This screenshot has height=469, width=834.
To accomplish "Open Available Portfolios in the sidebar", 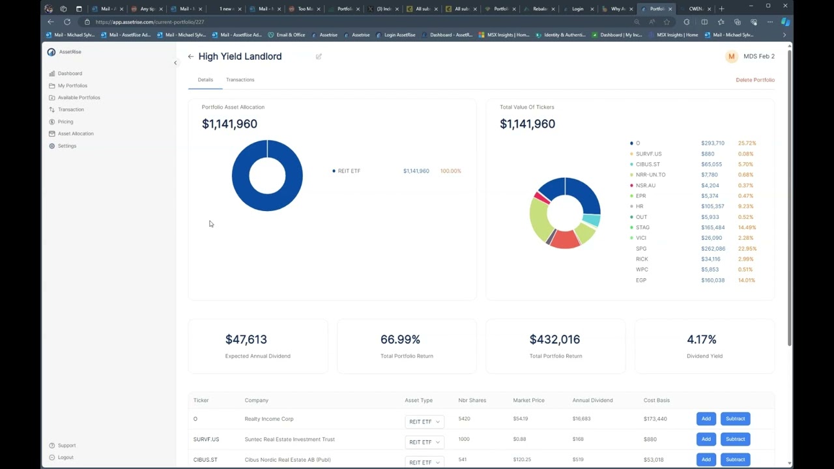I will tap(79, 98).
